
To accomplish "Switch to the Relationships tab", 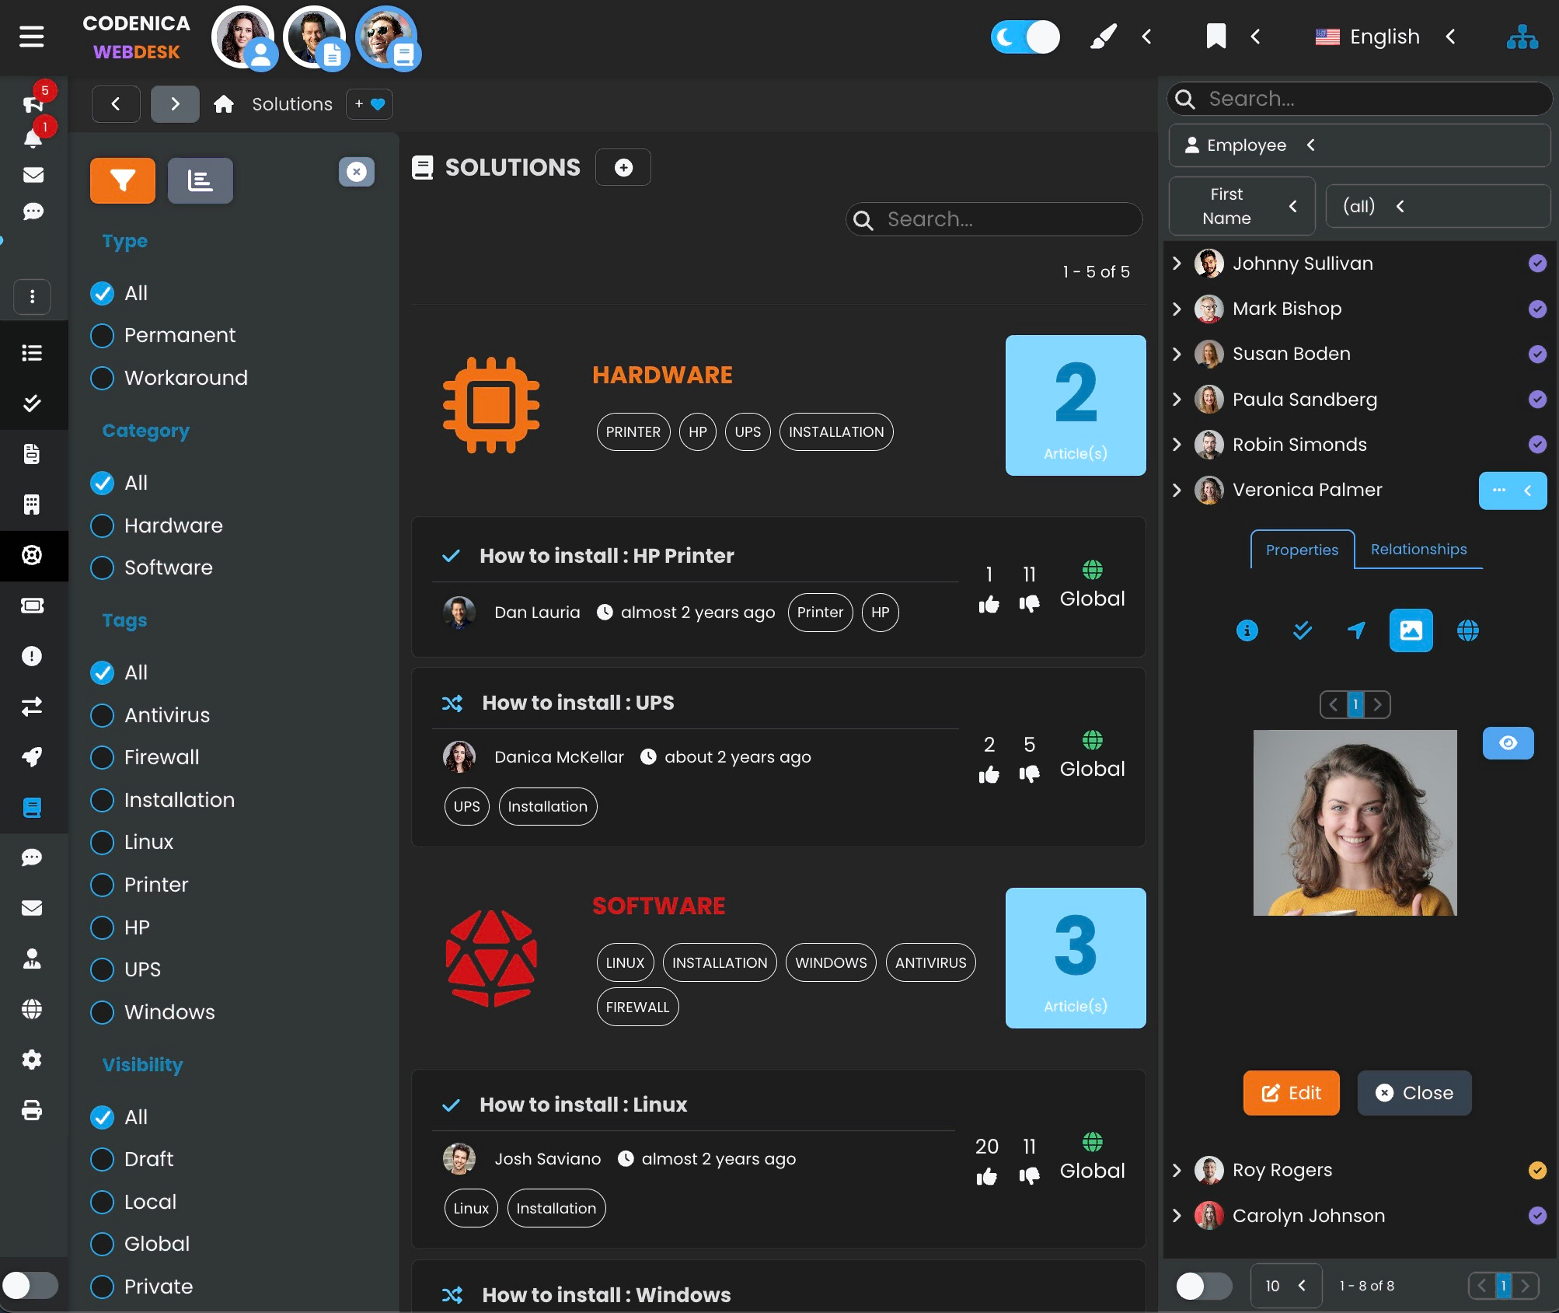I will (1418, 549).
